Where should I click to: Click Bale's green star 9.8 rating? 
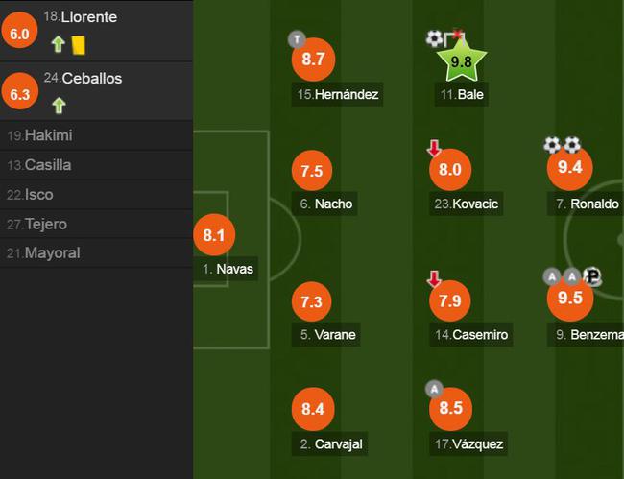pyautogui.click(x=461, y=60)
